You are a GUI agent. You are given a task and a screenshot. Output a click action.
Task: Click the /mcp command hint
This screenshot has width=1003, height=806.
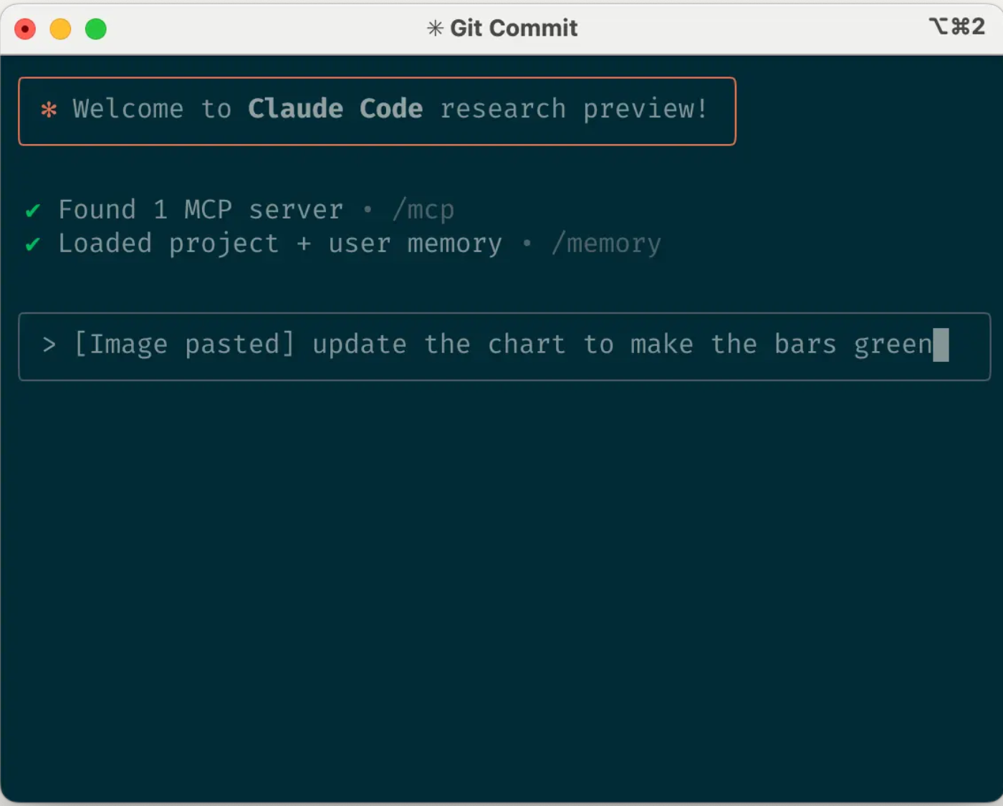pos(423,210)
